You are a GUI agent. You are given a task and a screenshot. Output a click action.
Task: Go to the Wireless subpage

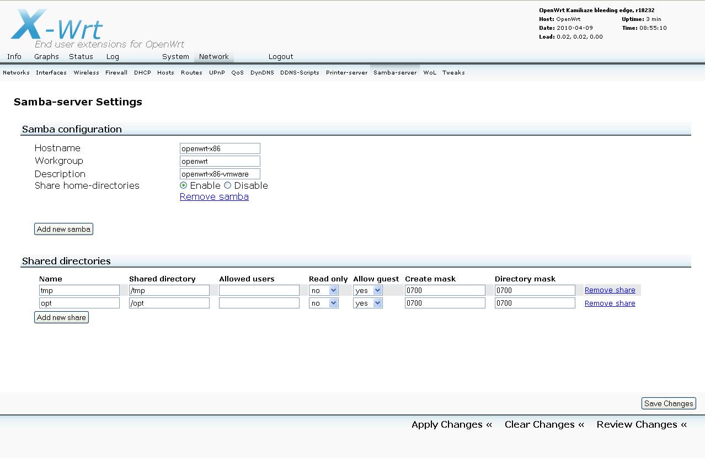86,72
